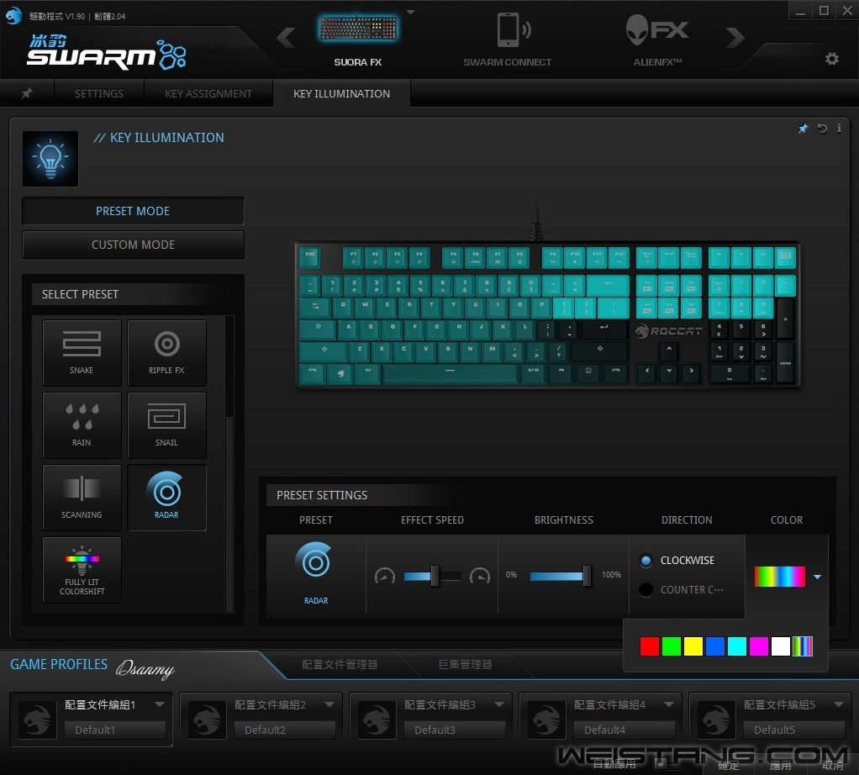Pick the white color swatch
This screenshot has width=859, height=775.
coord(781,646)
